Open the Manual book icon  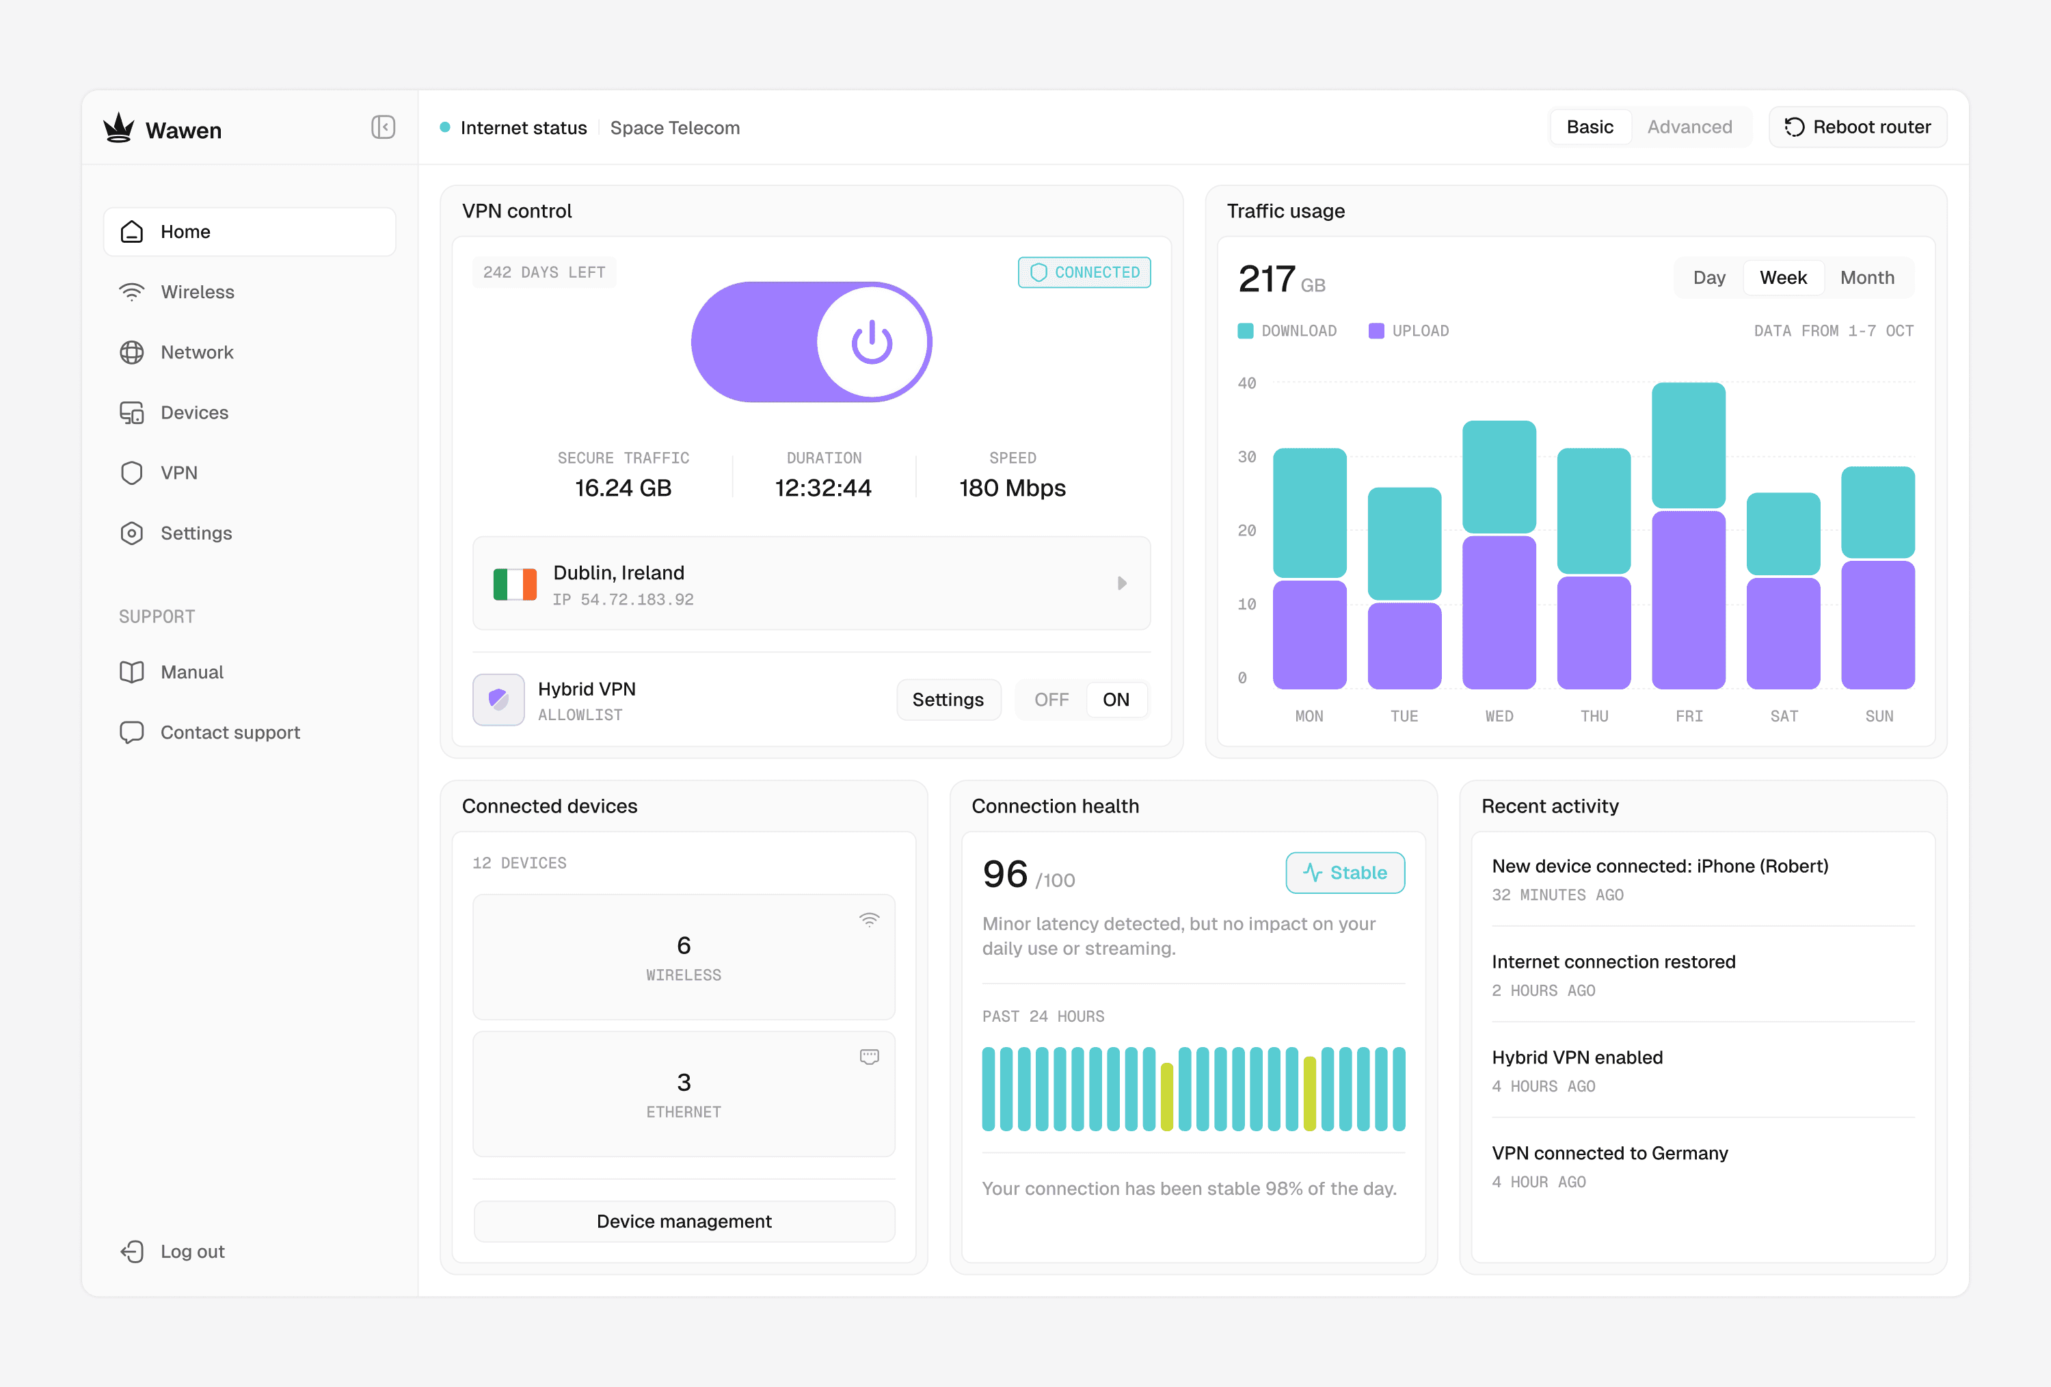pyautogui.click(x=131, y=672)
